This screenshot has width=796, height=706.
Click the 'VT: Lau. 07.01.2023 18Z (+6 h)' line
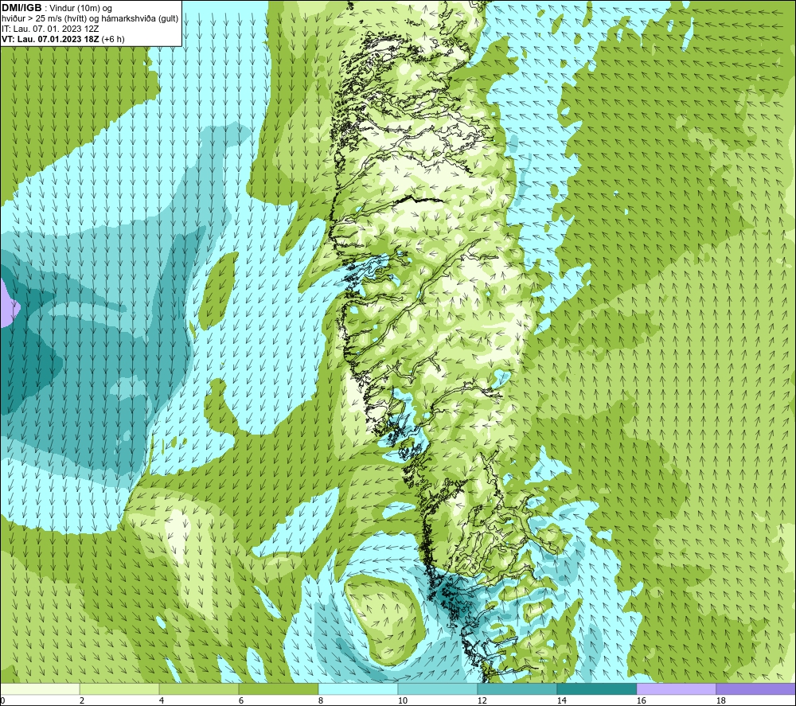pos(63,39)
